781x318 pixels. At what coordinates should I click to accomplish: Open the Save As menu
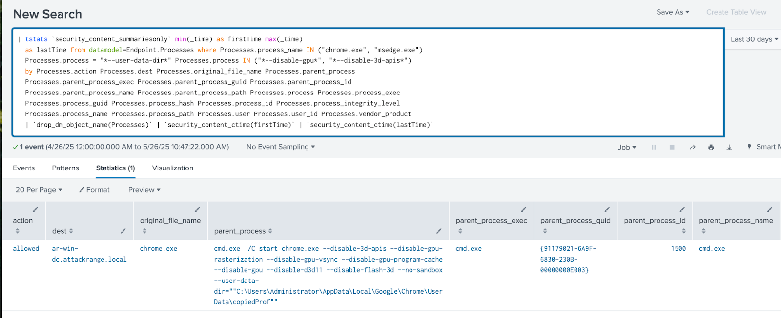[673, 12]
